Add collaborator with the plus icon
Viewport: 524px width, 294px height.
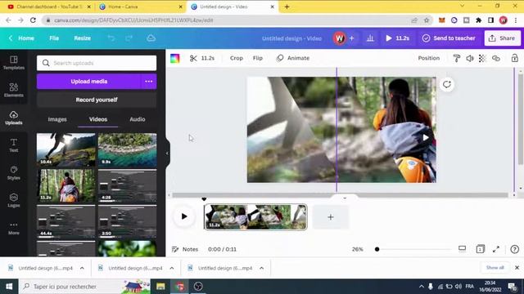click(351, 38)
